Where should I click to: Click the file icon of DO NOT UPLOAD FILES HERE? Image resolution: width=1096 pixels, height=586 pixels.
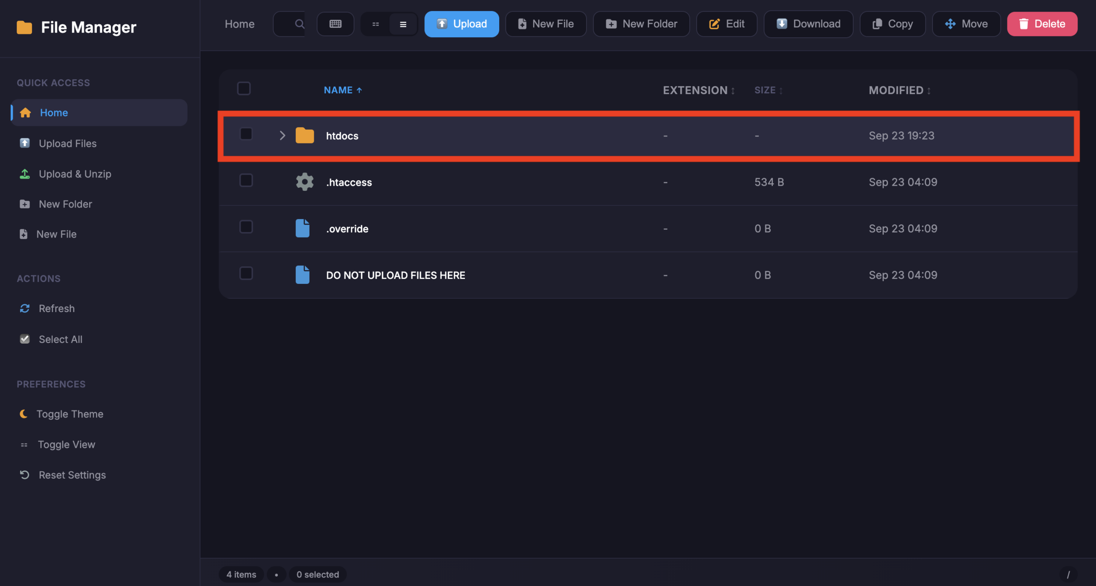(303, 275)
